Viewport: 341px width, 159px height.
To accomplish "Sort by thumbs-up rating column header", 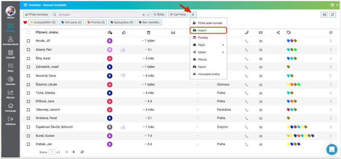I will click(124, 33).
